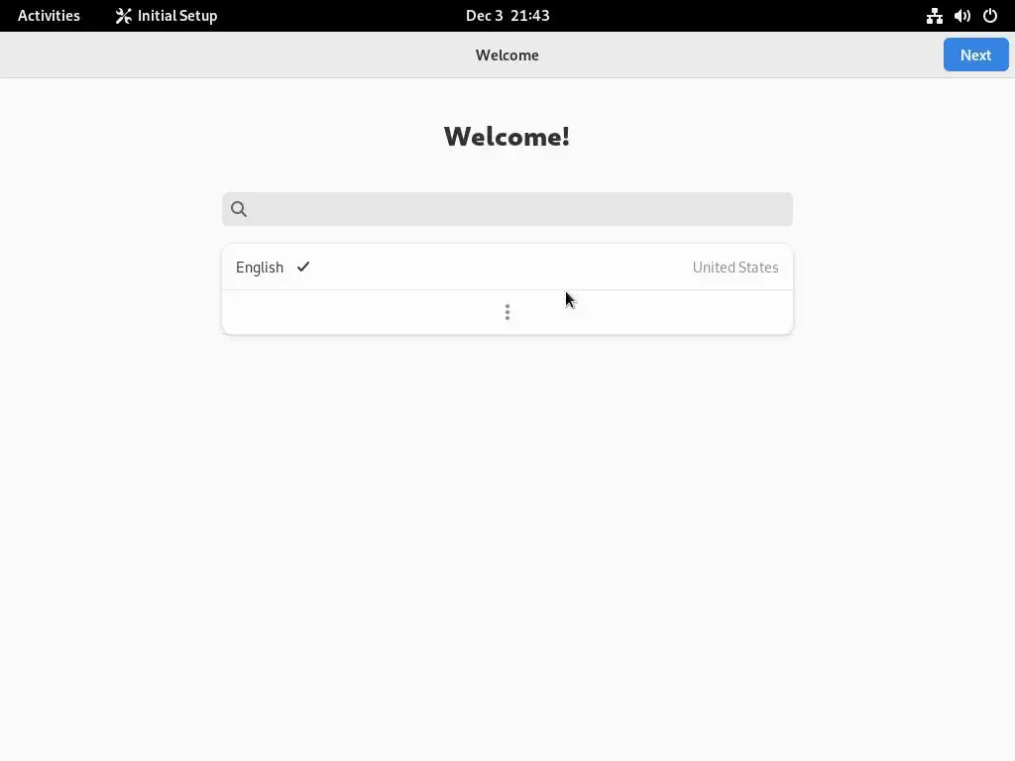This screenshot has width=1015, height=761.
Task: Open calendar via Dec 3 date
Action: (x=484, y=16)
